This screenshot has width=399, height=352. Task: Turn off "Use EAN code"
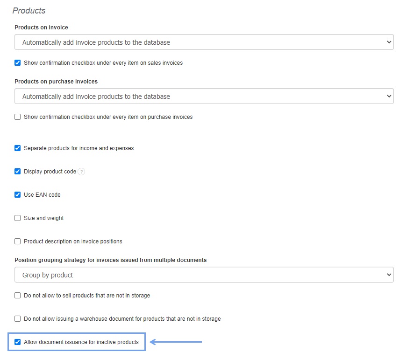(17, 194)
